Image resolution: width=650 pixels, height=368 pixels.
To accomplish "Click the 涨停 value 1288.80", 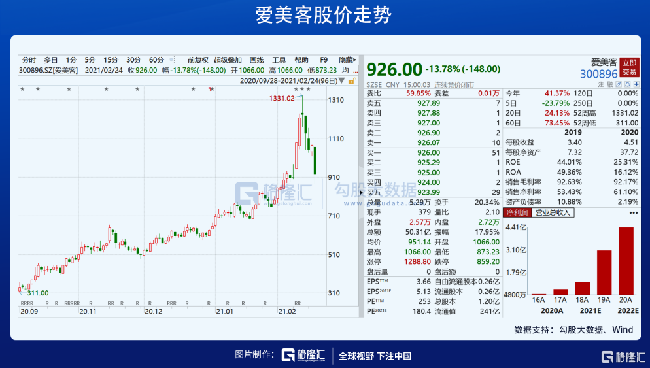I will pos(417,262).
